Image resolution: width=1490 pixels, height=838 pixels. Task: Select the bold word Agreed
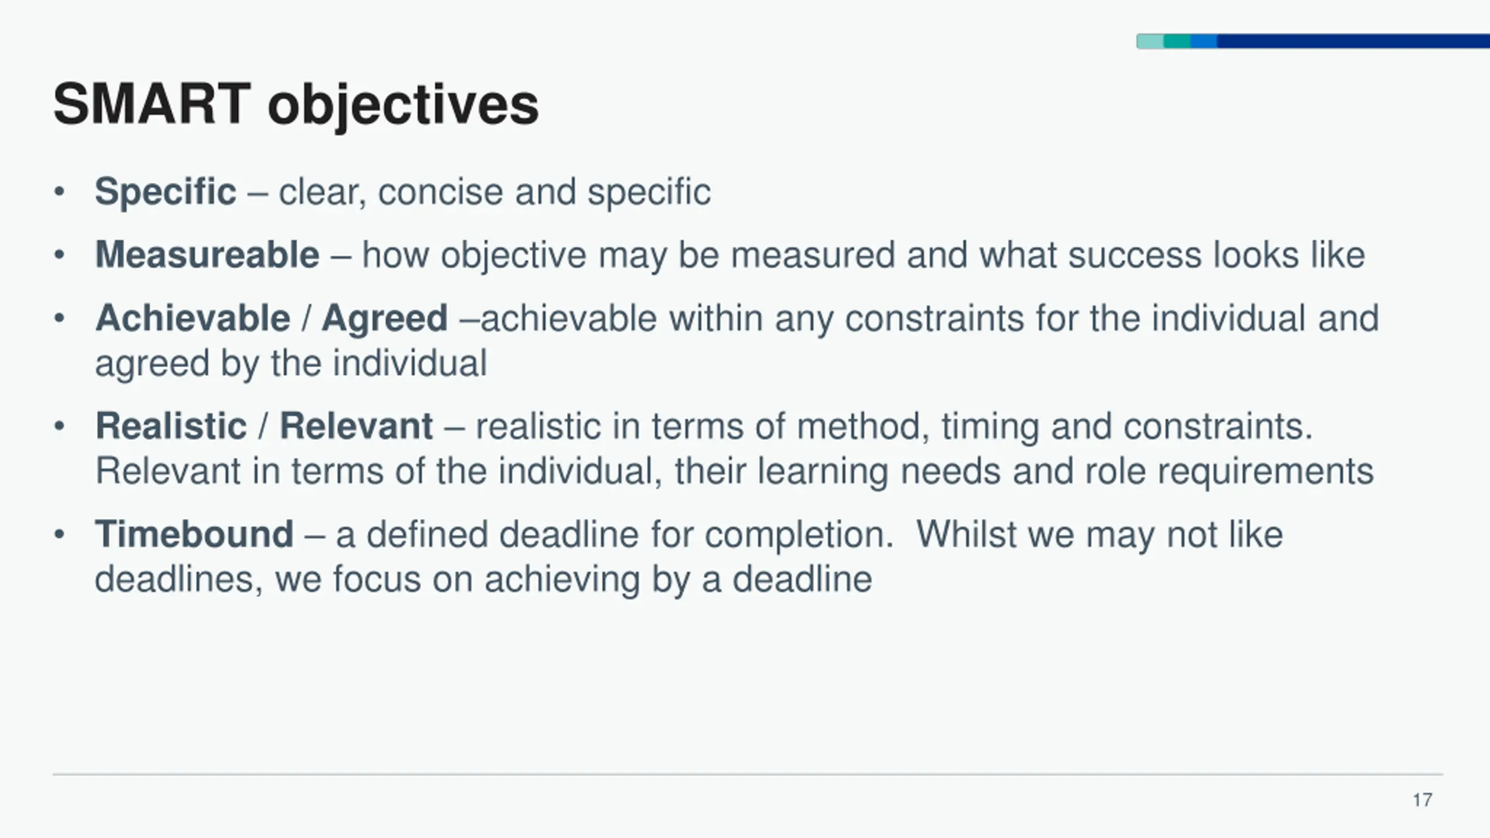click(x=385, y=319)
